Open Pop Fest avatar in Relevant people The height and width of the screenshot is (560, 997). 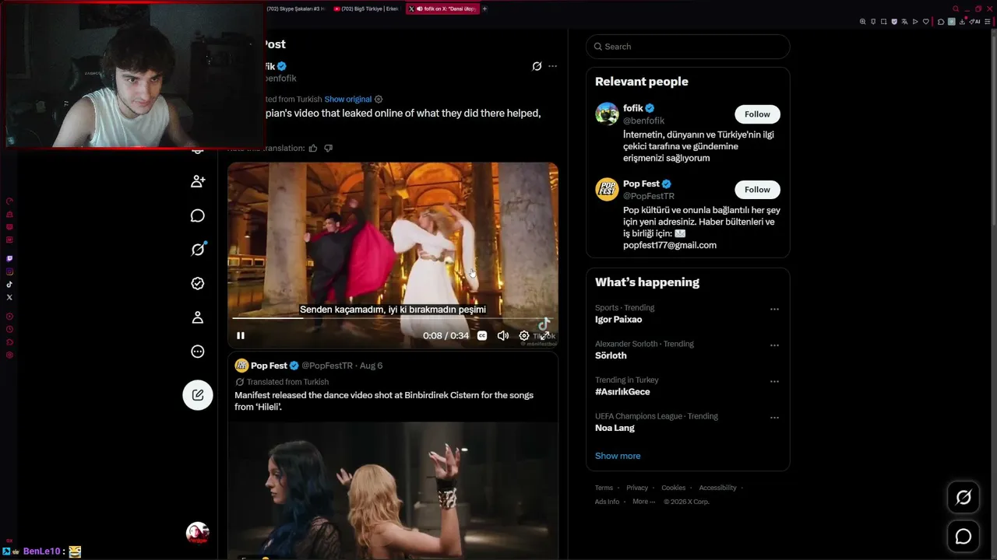click(607, 189)
